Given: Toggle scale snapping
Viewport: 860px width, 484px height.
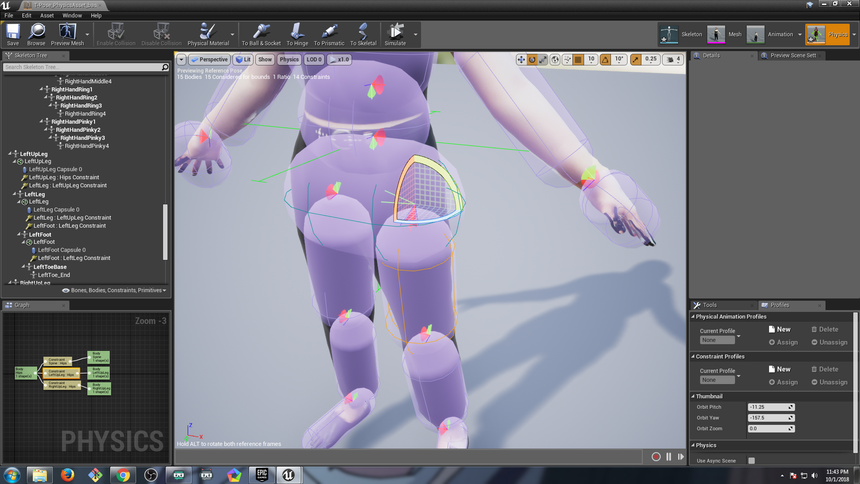Looking at the screenshot, I should 636,59.
